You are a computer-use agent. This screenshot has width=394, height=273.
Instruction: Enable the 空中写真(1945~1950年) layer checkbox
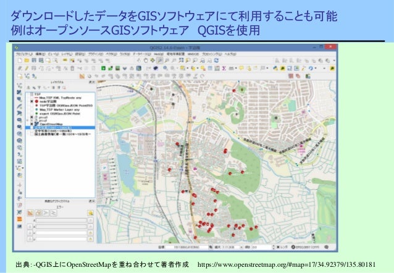point(31,131)
